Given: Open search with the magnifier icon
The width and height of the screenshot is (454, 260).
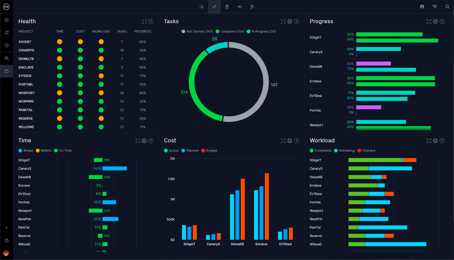Looking at the screenshot, I should [448, 7].
